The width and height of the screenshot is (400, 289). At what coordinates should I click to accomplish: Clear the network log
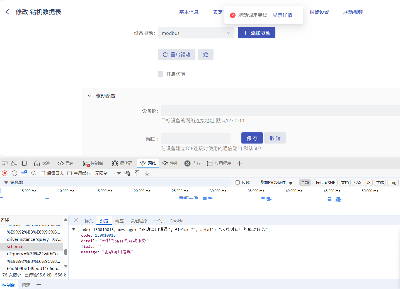(x=14, y=173)
